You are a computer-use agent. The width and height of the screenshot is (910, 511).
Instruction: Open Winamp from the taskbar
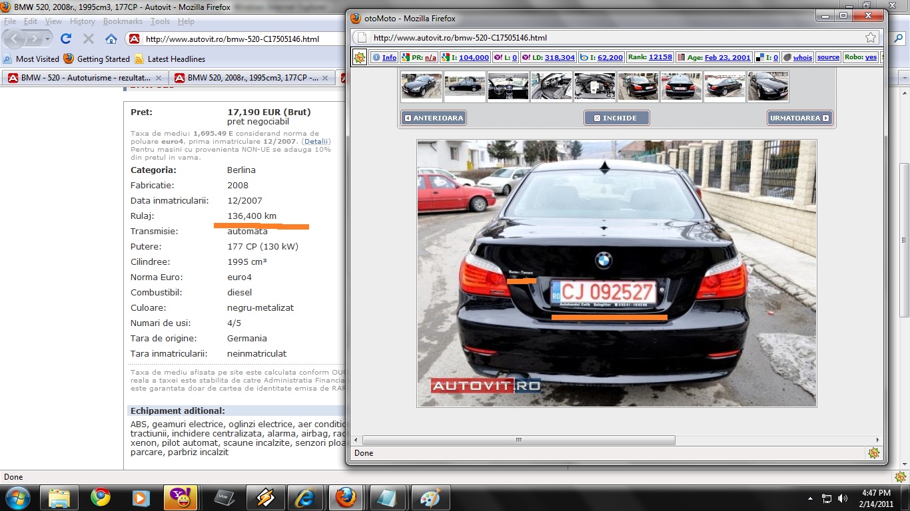tap(265, 498)
